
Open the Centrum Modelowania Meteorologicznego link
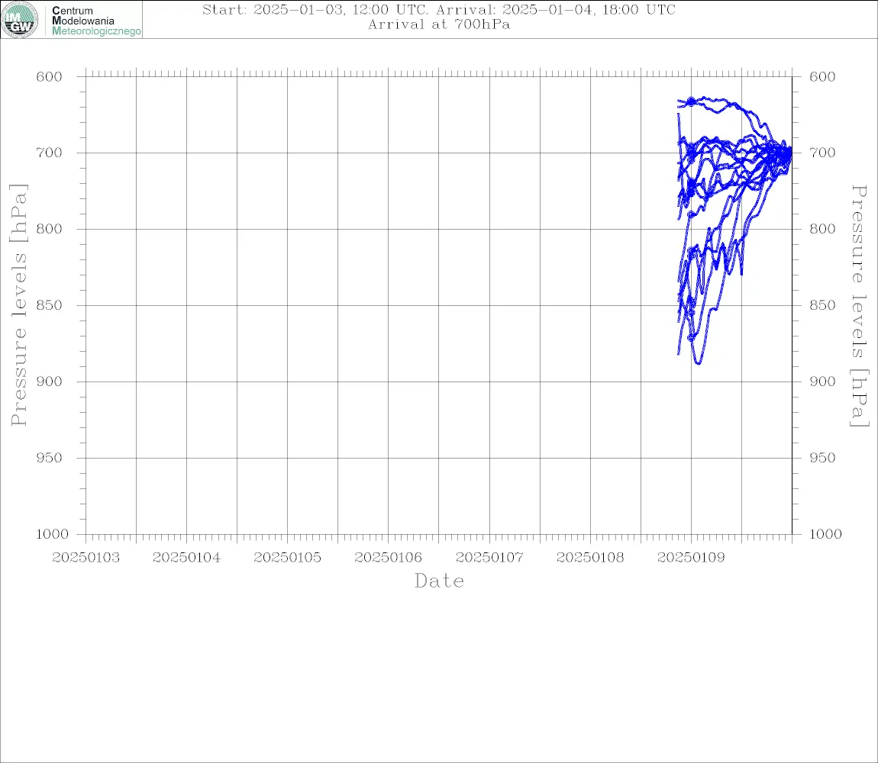point(95,21)
